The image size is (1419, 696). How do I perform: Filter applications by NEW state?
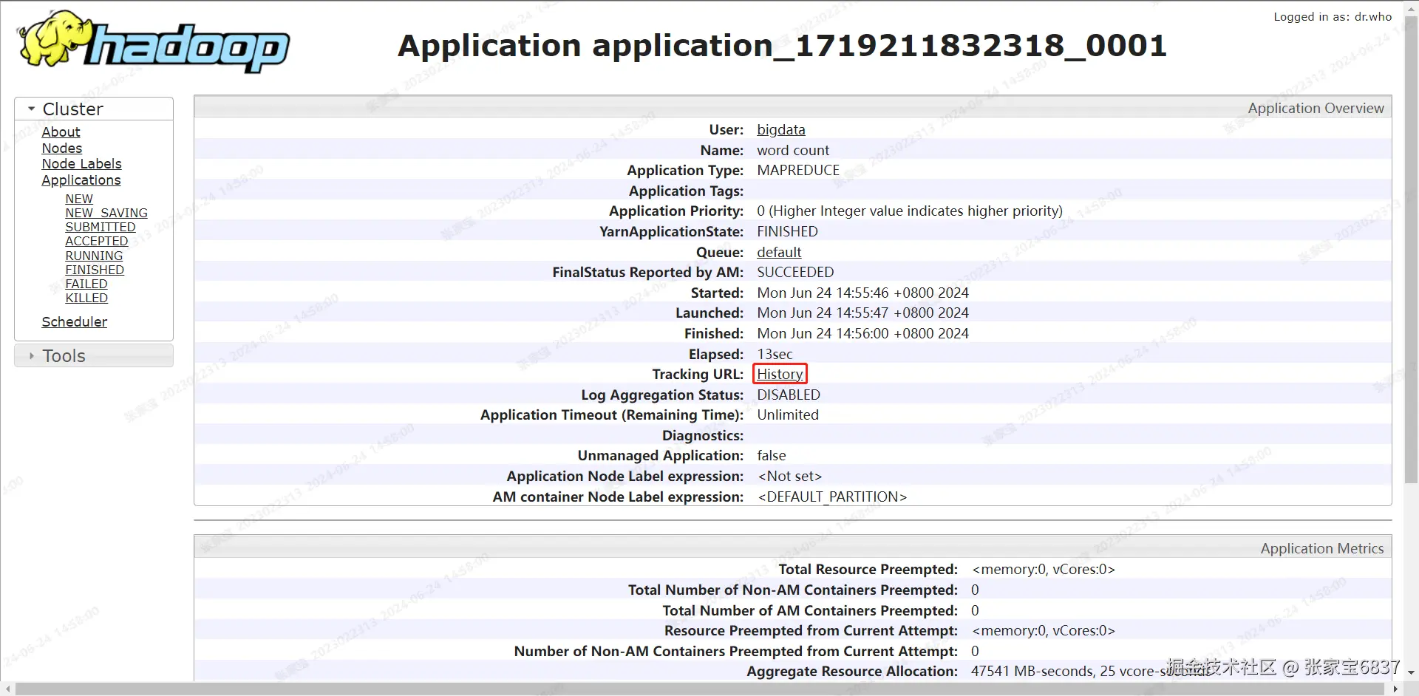click(x=79, y=199)
